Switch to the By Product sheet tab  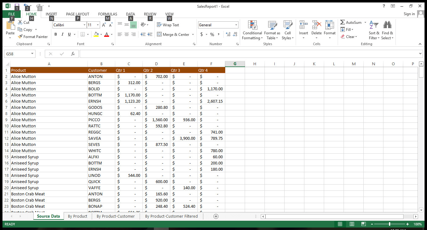point(78,216)
